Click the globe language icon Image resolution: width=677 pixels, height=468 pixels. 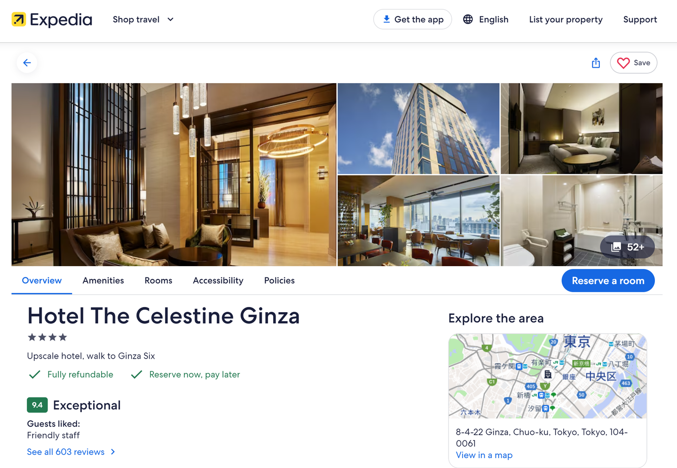tap(468, 19)
